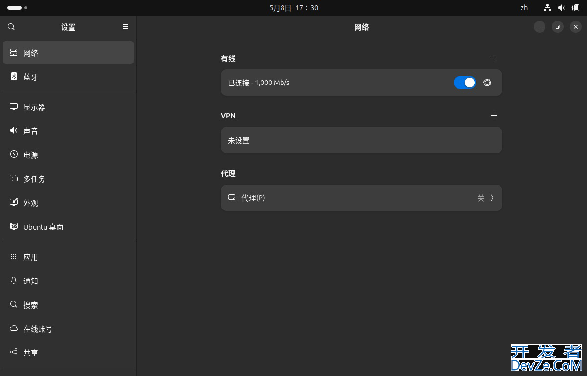Expand proxy settings via chevron

tap(492, 198)
